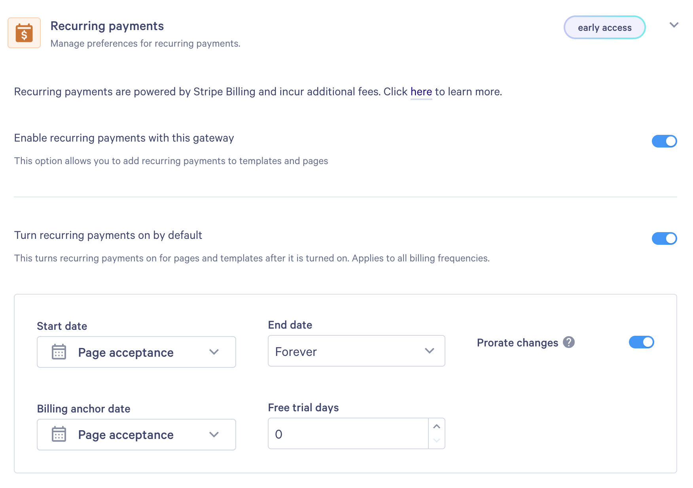693x488 pixels.
Task: Toggle Enable recurring payments with this gateway
Action: pos(665,141)
